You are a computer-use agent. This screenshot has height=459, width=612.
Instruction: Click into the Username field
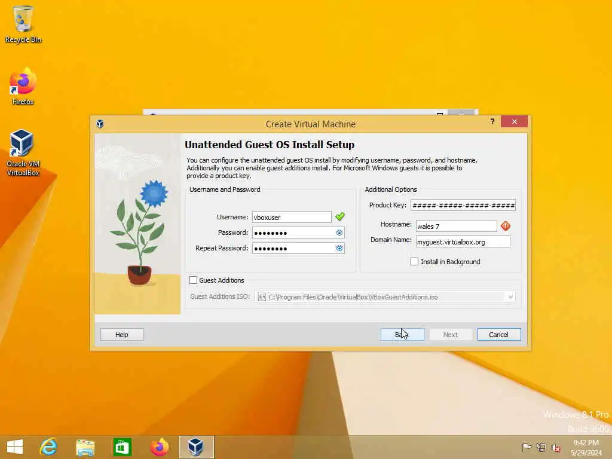pyautogui.click(x=292, y=217)
